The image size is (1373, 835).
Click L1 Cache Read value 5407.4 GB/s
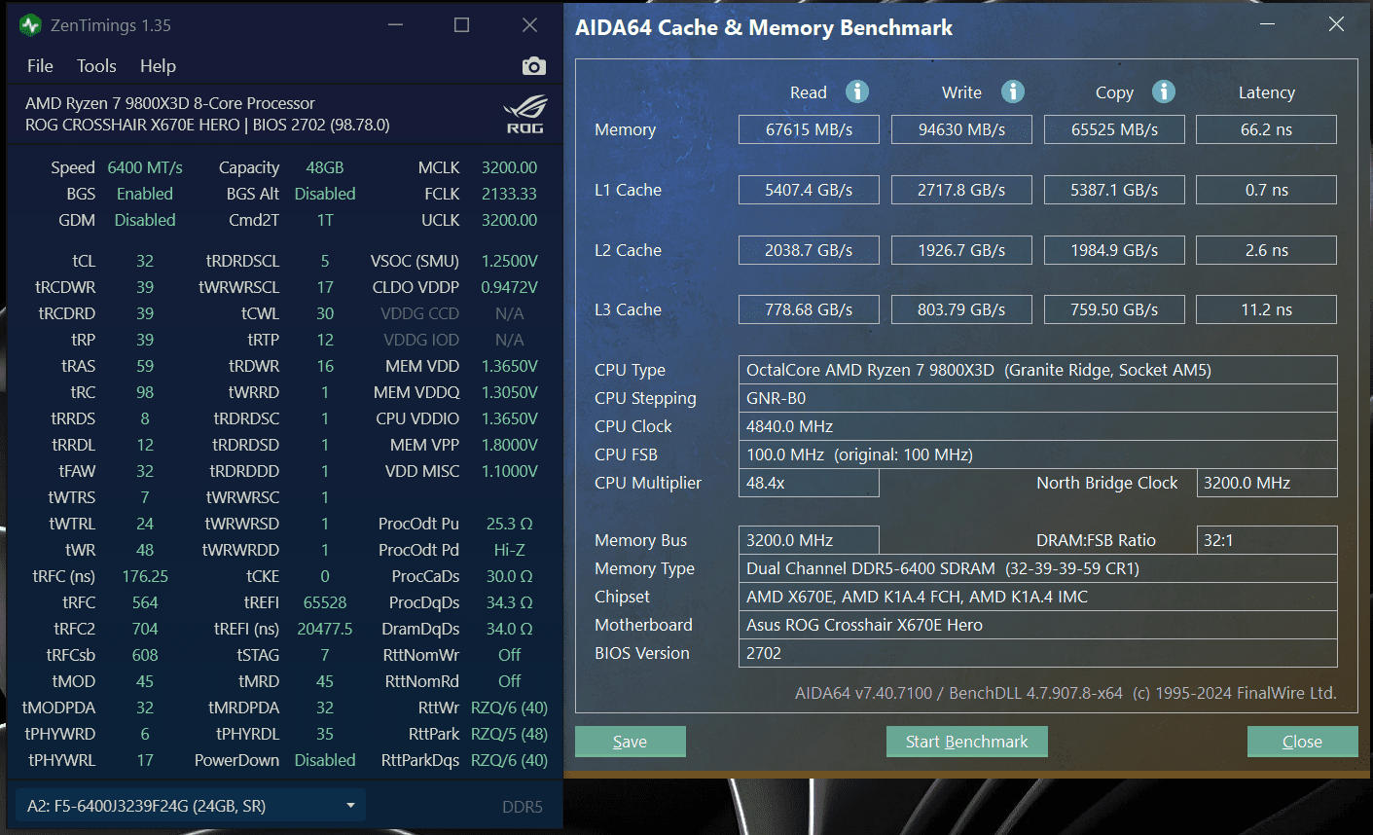(x=809, y=190)
